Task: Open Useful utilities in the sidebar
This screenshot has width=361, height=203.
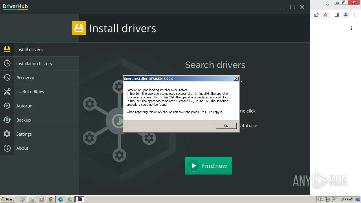Action: coord(39,92)
